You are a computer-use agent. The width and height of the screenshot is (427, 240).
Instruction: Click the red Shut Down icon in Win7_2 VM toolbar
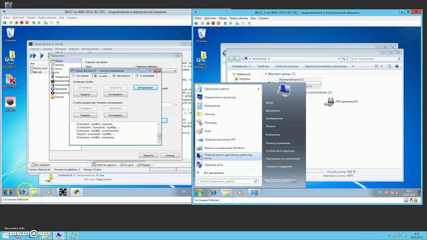pos(213,23)
